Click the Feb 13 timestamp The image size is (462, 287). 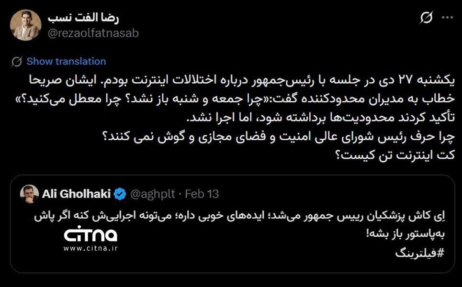click(202, 194)
